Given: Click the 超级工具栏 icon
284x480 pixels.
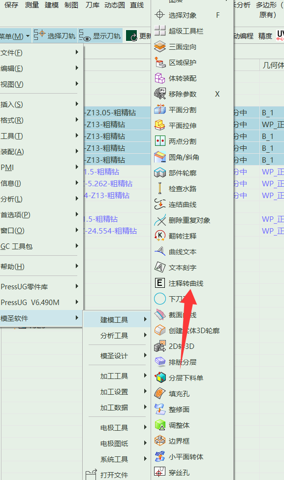Looking at the screenshot, I should [160, 31].
